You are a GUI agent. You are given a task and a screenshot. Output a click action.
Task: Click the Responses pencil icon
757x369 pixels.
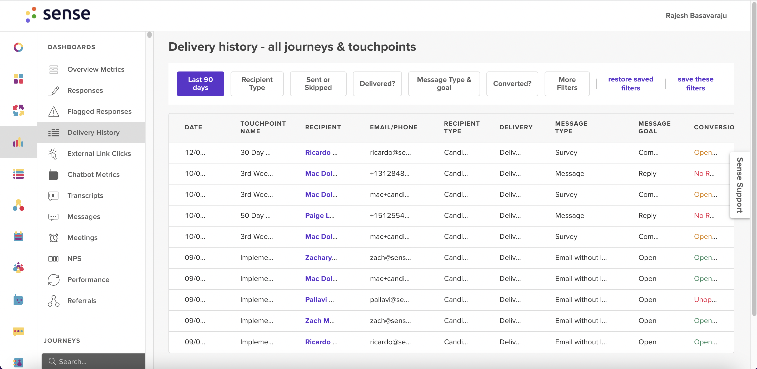click(x=53, y=91)
